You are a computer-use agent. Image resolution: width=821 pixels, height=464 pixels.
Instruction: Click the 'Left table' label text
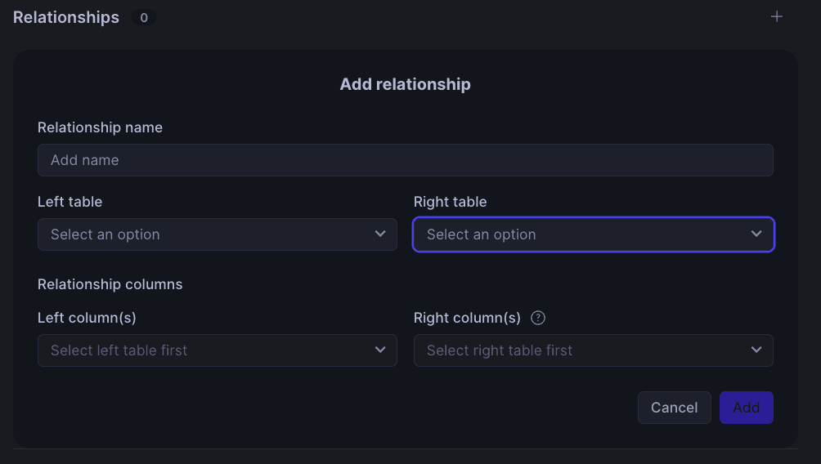[x=70, y=202]
